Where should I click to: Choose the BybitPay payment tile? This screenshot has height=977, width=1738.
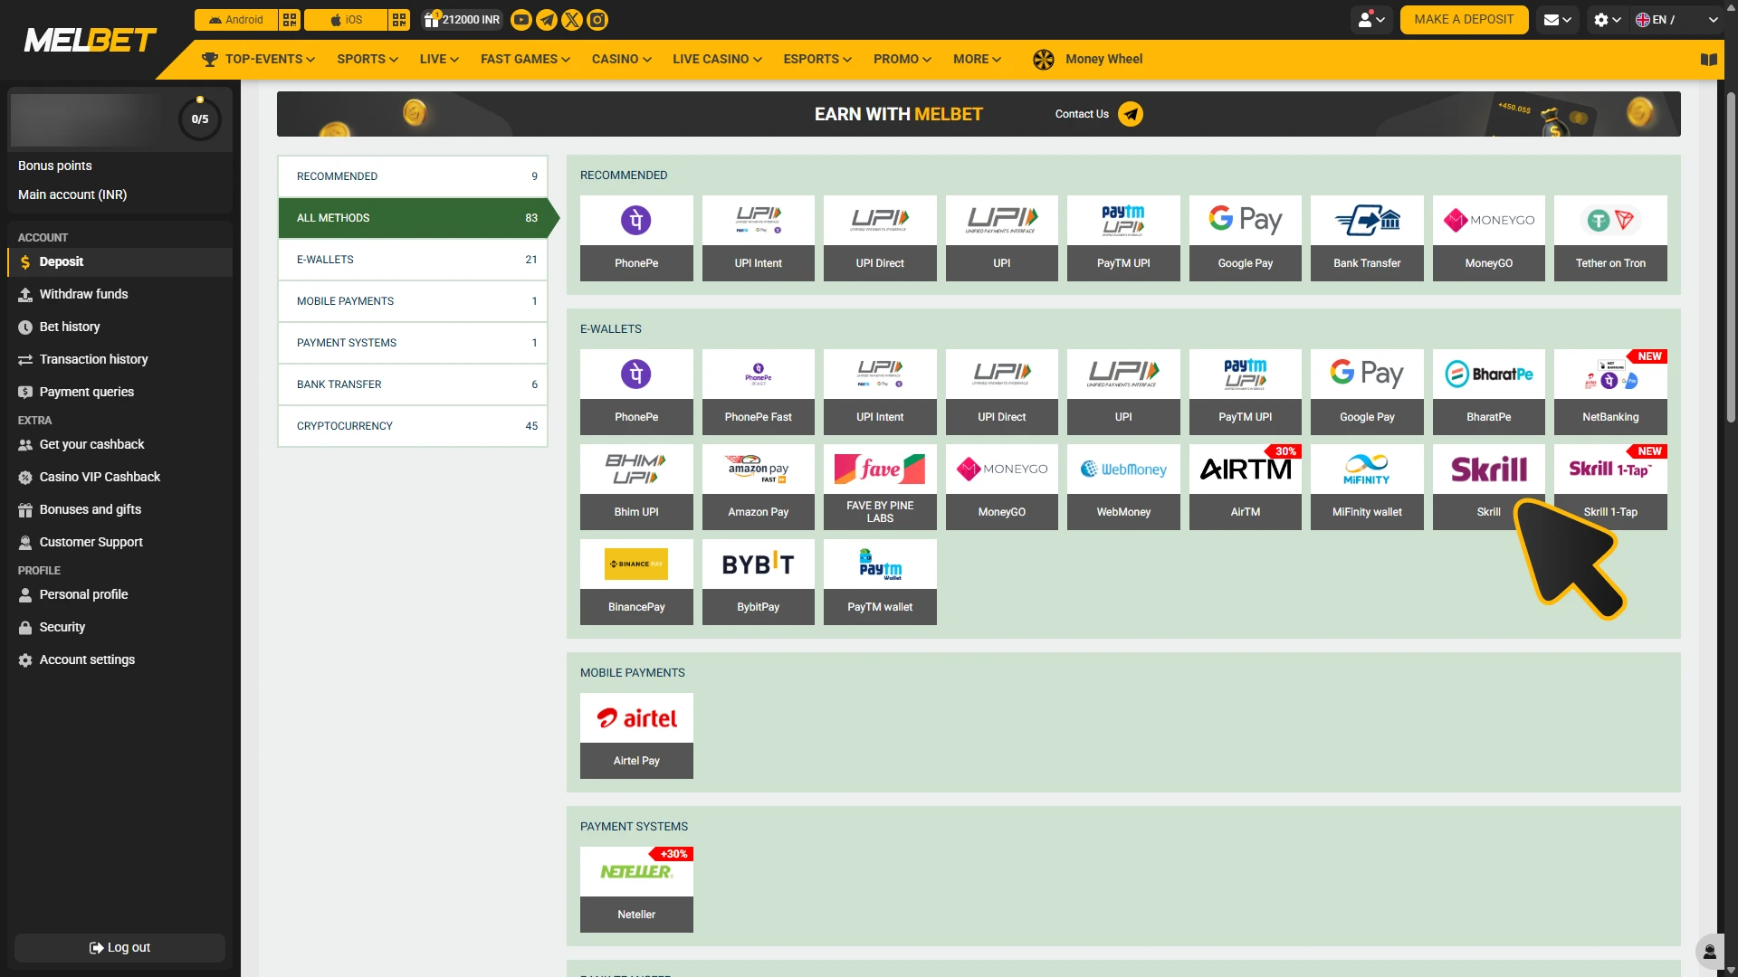759,582
